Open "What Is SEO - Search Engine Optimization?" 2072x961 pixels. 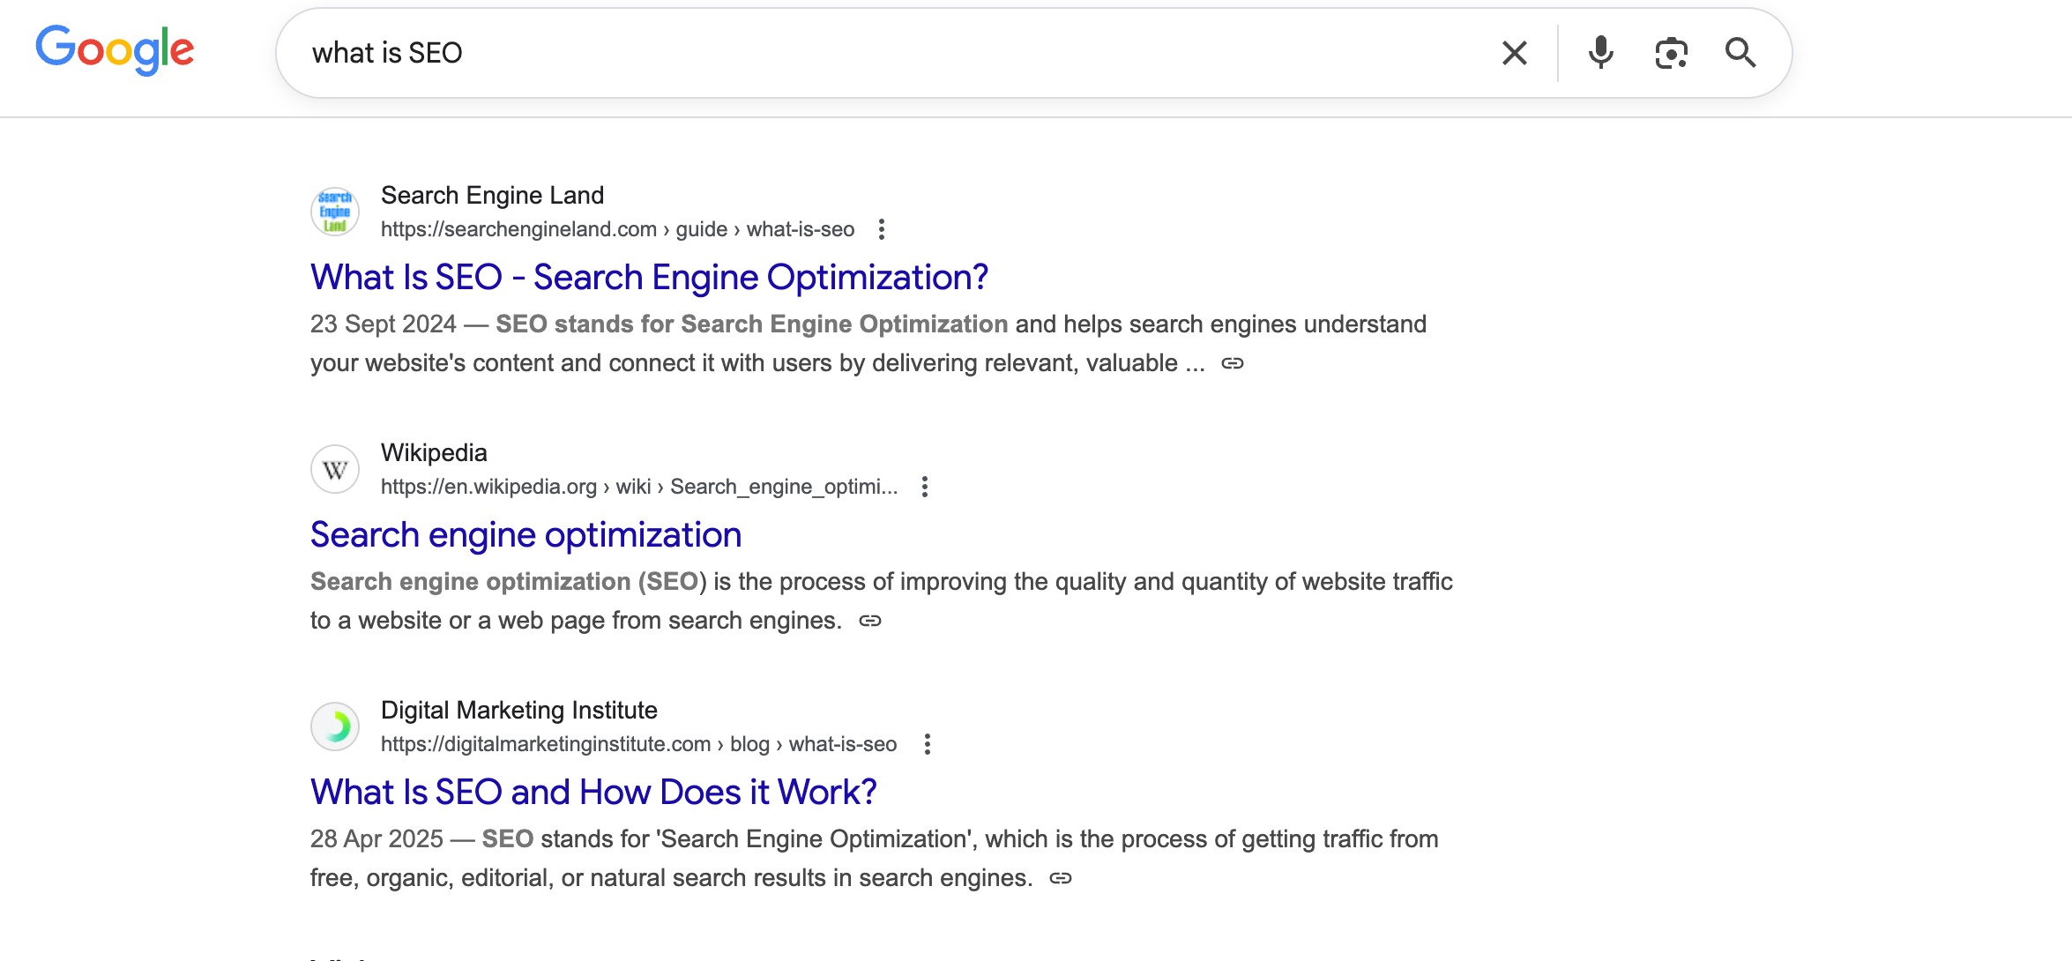click(649, 276)
